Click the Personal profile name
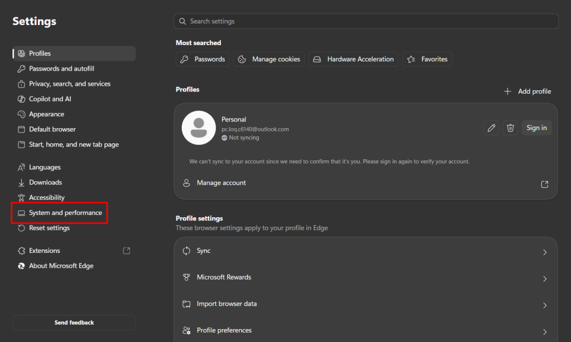Screen dimensions: 571x342 [x=234, y=120]
